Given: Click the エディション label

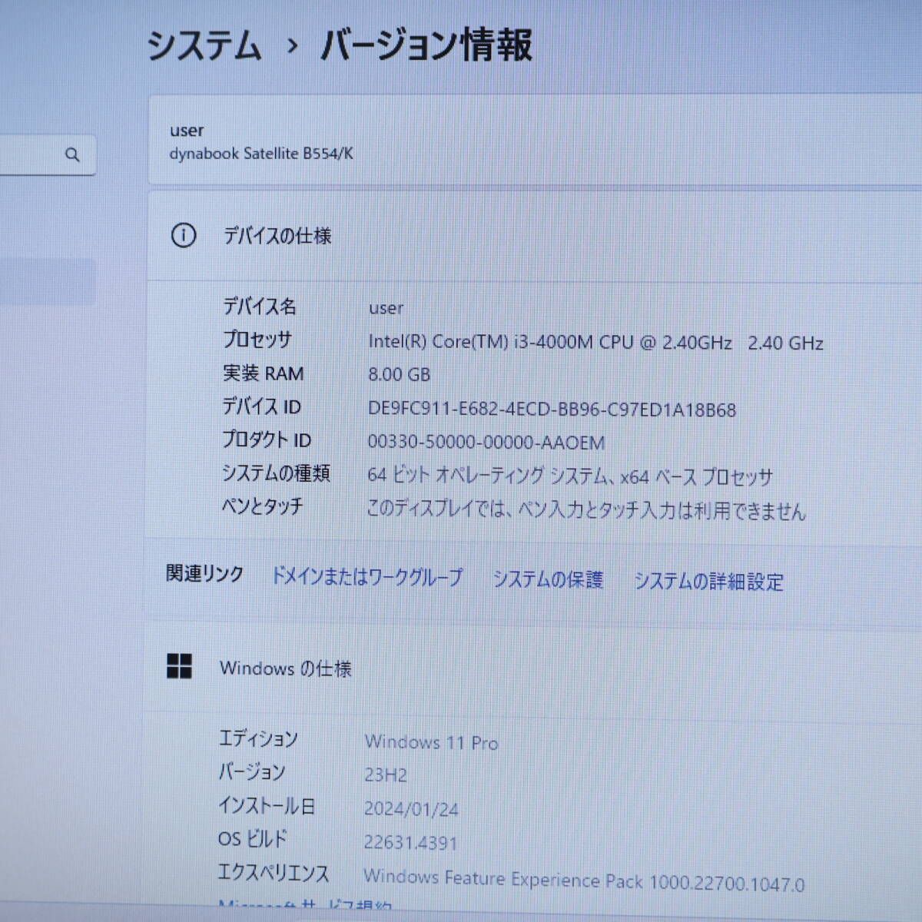Looking at the screenshot, I should pyautogui.click(x=257, y=739).
